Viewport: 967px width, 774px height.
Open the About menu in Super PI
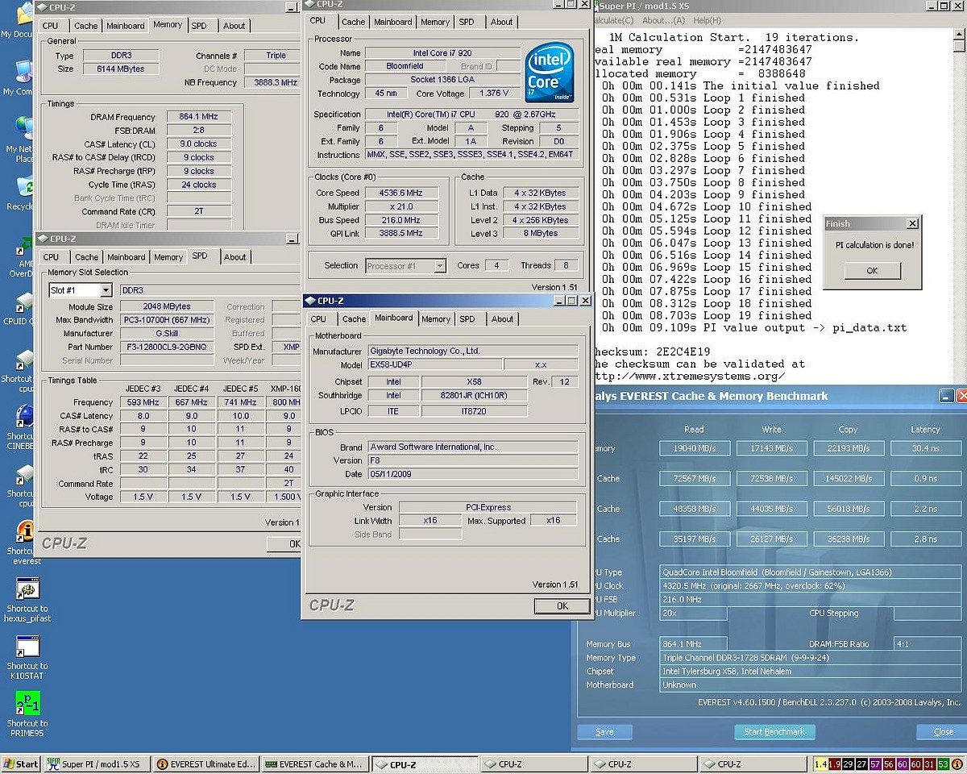point(663,20)
